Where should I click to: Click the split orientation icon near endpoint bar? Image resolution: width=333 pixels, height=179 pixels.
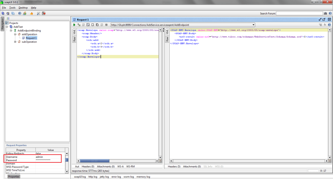pos(325,25)
